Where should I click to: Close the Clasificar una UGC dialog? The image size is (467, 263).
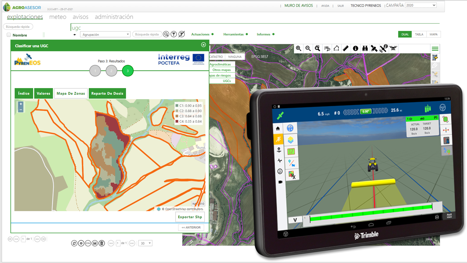coord(203,45)
